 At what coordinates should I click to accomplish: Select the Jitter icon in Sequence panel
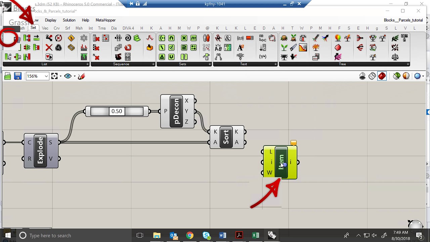[150, 38]
